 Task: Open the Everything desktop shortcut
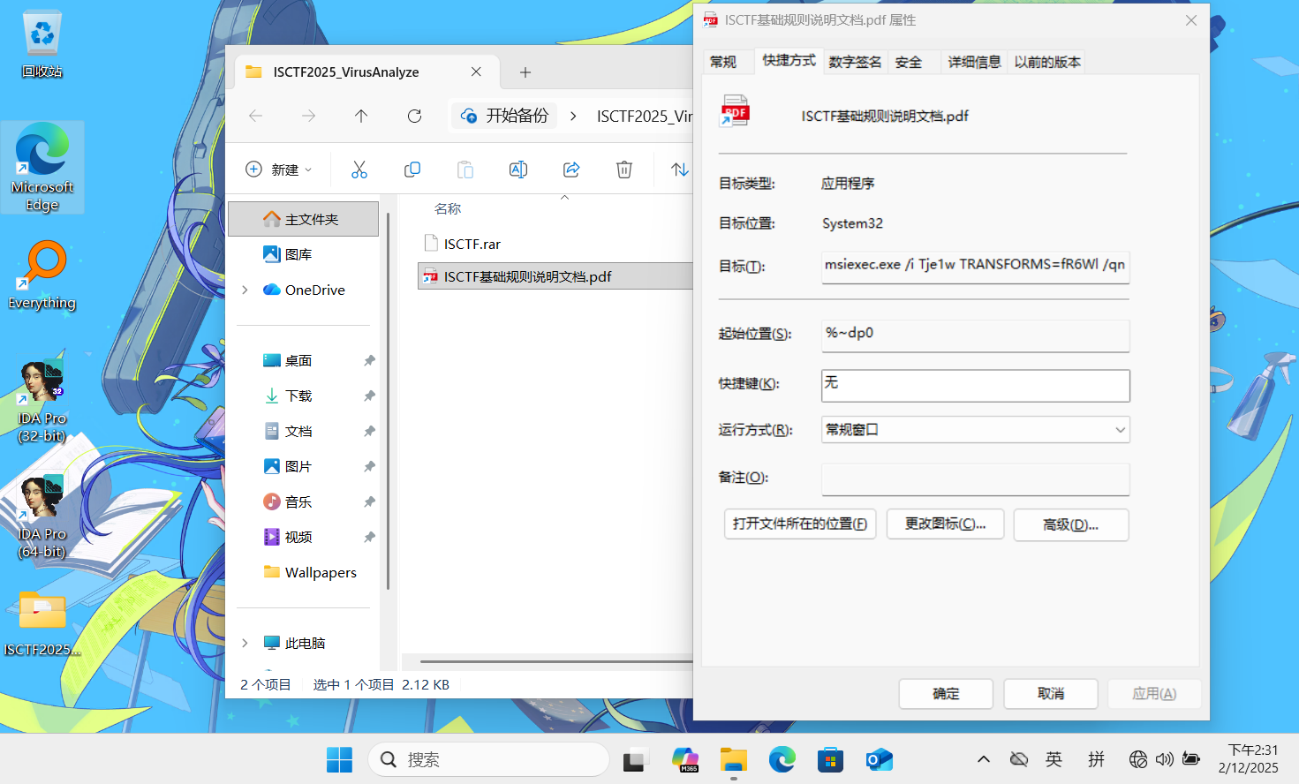coord(42,275)
